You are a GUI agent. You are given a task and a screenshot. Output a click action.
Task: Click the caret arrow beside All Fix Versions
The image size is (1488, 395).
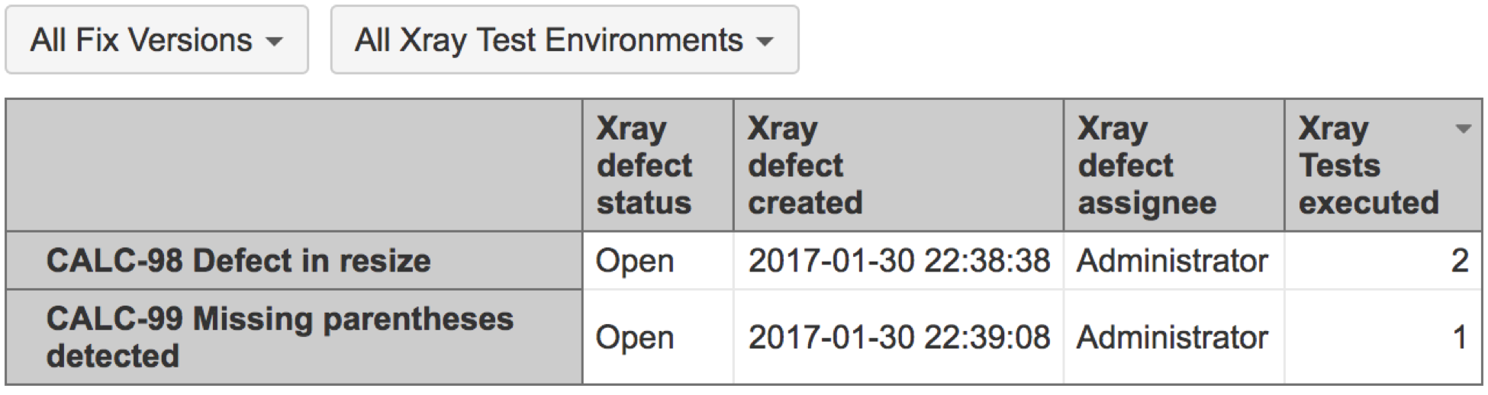click(274, 42)
